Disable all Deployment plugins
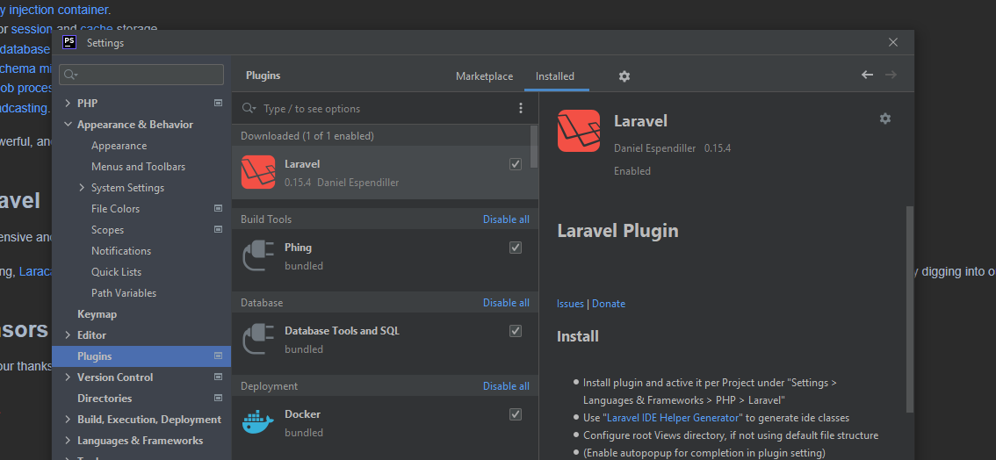This screenshot has width=996, height=460. click(506, 385)
